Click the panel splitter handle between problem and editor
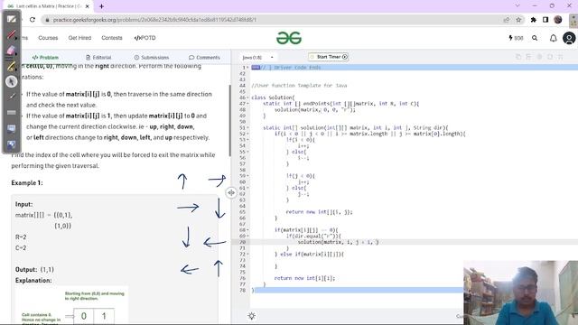Screen dimensions: 578x325 (x=231, y=192)
